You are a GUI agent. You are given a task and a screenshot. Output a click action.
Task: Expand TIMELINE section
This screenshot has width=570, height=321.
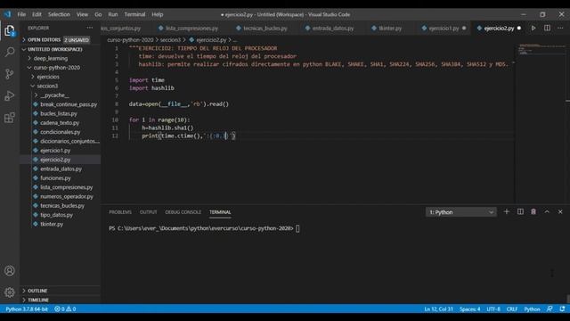60,300
